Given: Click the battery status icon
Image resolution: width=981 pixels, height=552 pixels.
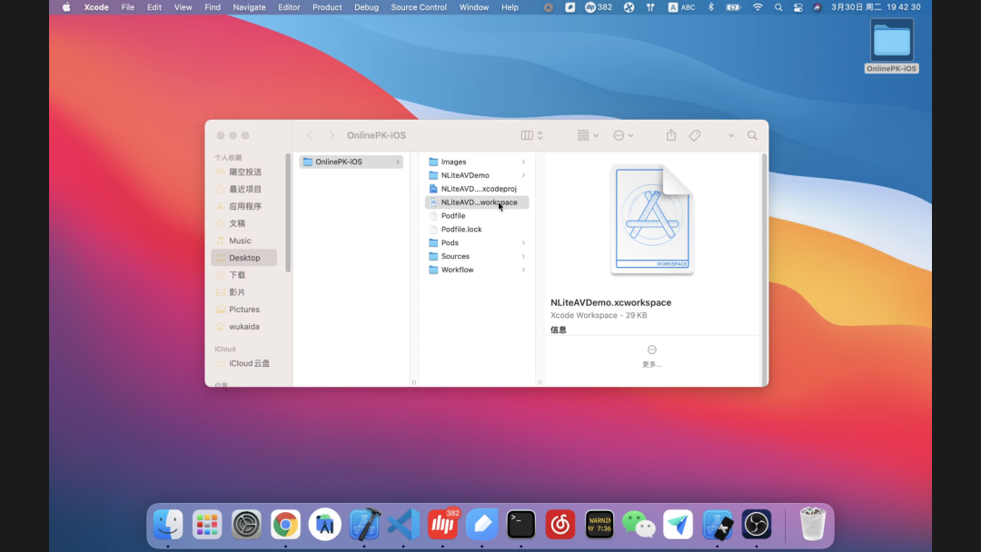Looking at the screenshot, I should coord(733,7).
